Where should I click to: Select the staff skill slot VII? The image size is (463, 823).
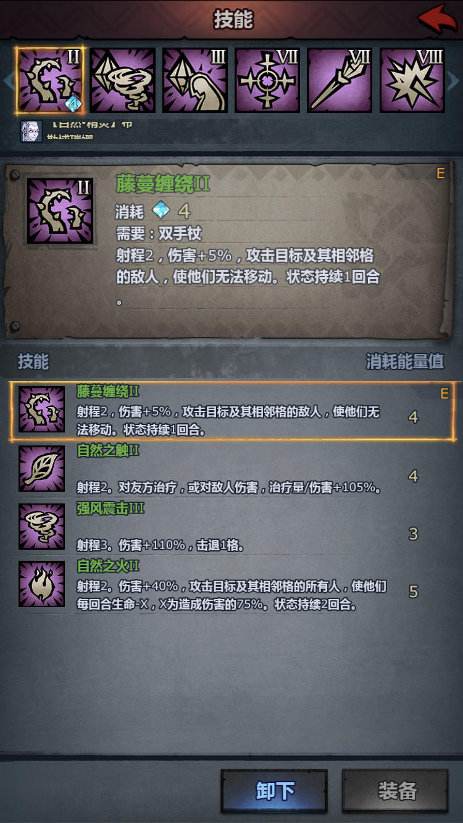tap(340, 80)
